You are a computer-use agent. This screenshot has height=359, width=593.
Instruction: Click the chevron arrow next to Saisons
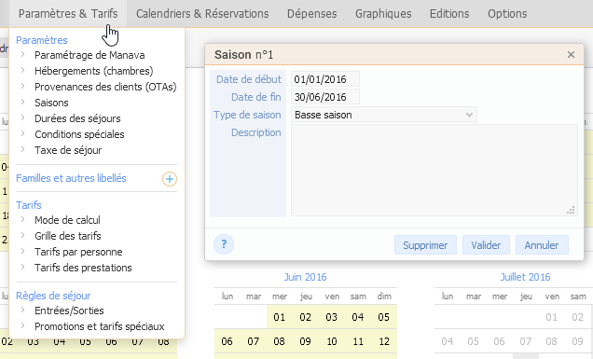click(22, 103)
